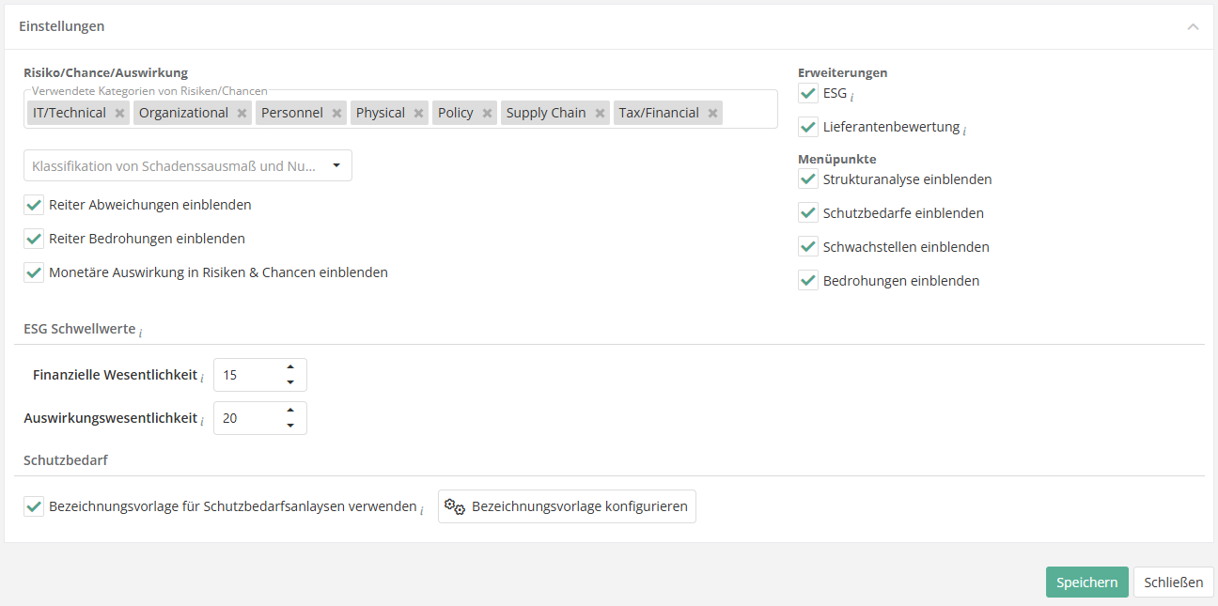This screenshot has width=1218, height=606.
Task: Toggle Monetäre Auswirkung in Risiken & Chancen
Action: [34, 272]
